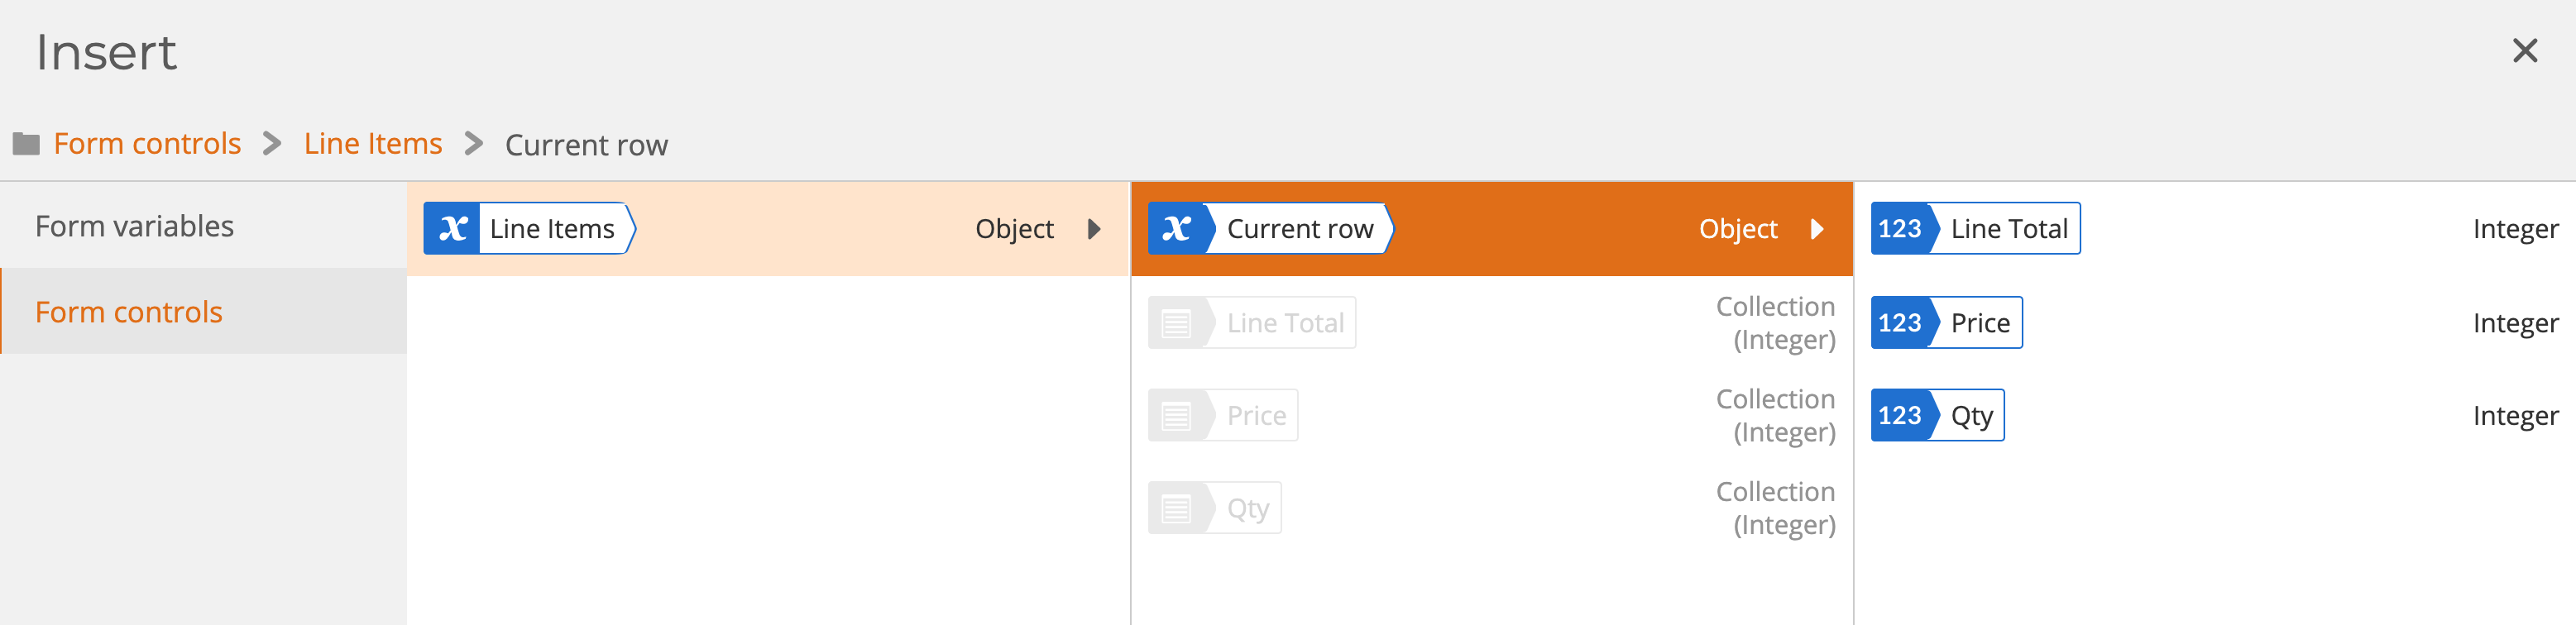Expand the Line Items object arrow

pos(1094,229)
